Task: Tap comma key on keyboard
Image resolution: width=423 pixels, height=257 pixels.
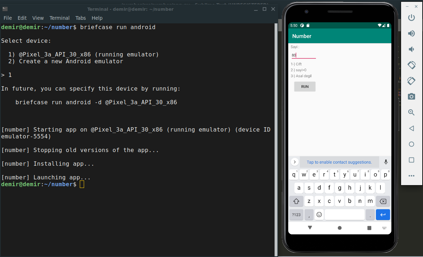Action: 309,215
